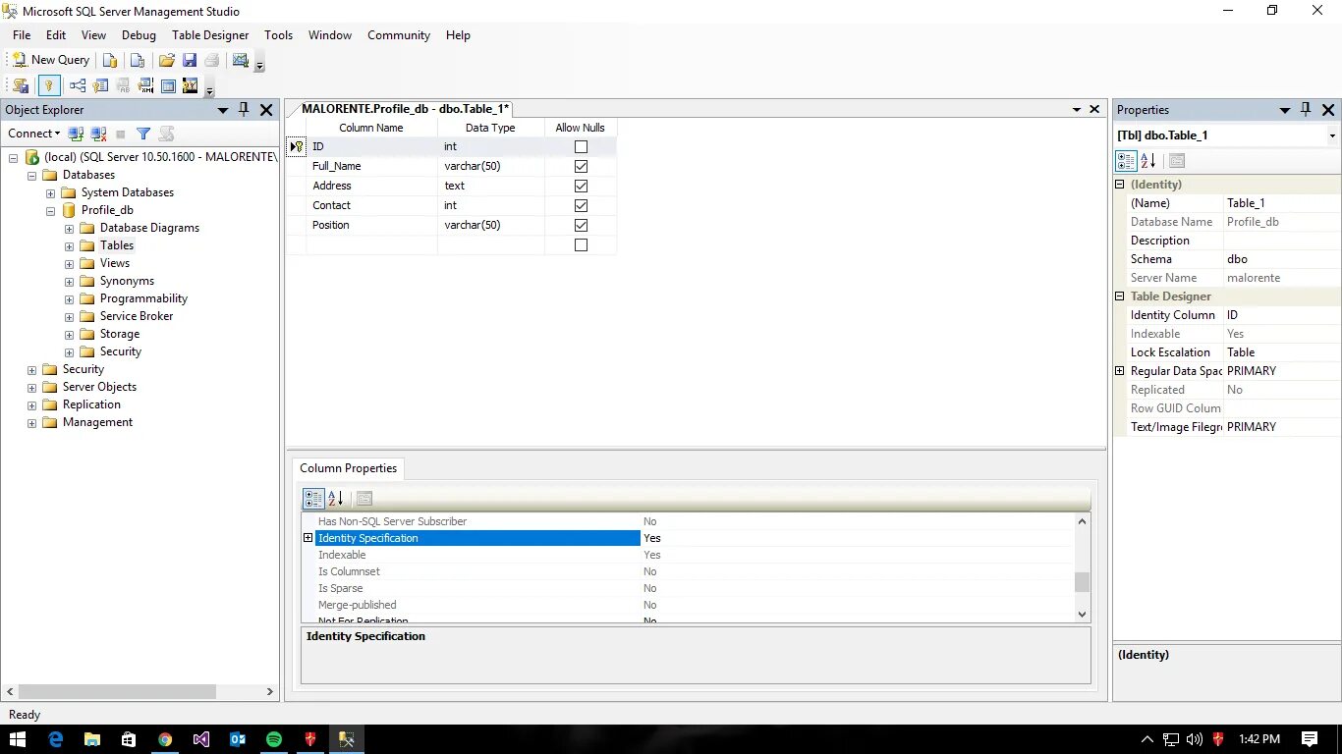This screenshot has width=1342, height=754.
Task: Select the Management node in Object Explorer
Action: click(x=97, y=422)
